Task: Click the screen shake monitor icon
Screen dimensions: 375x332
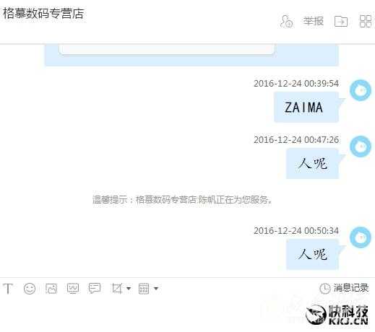Action: click(73, 289)
